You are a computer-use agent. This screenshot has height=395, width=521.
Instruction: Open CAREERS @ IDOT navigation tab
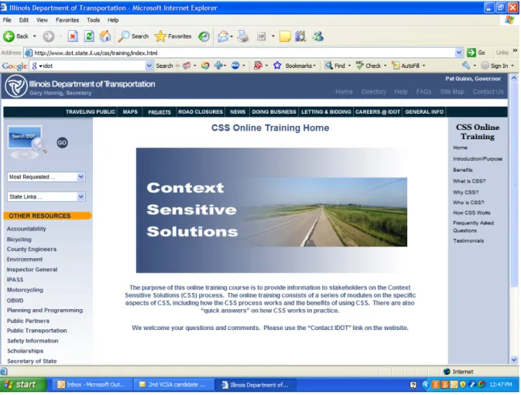tap(378, 112)
